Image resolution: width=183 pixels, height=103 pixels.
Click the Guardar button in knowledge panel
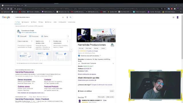click(x=96, y=48)
